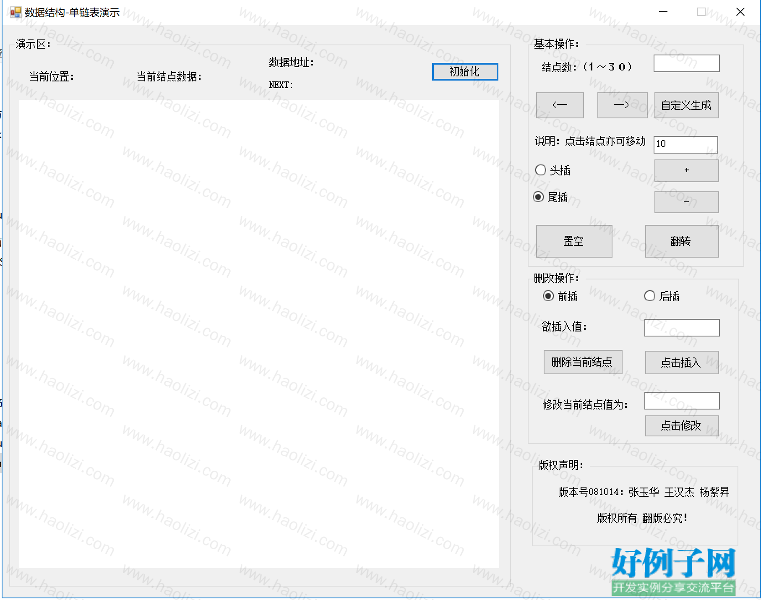Remove a node with the – button
This screenshot has height=600, width=761.
[686, 202]
